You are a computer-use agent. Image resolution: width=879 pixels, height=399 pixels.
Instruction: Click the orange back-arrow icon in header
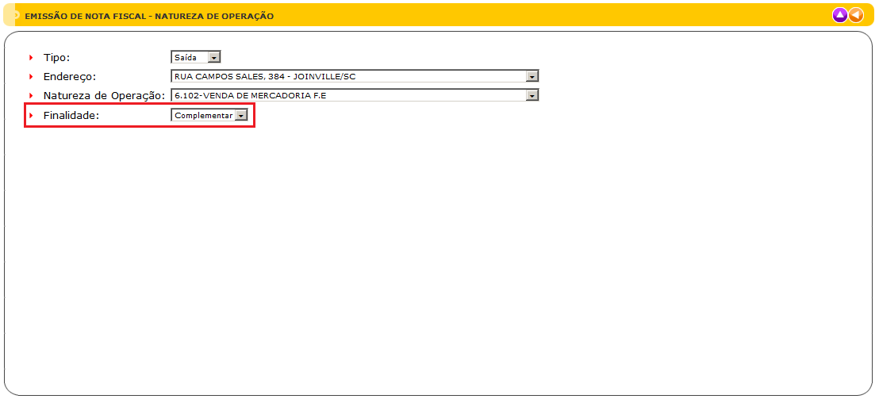pyautogui.click(x=856, y=15)
